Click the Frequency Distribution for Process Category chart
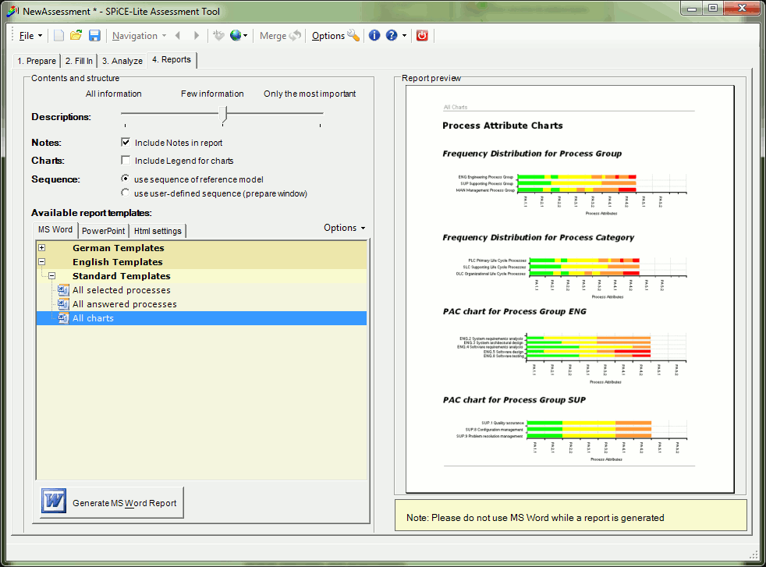 tap(570, 276)
